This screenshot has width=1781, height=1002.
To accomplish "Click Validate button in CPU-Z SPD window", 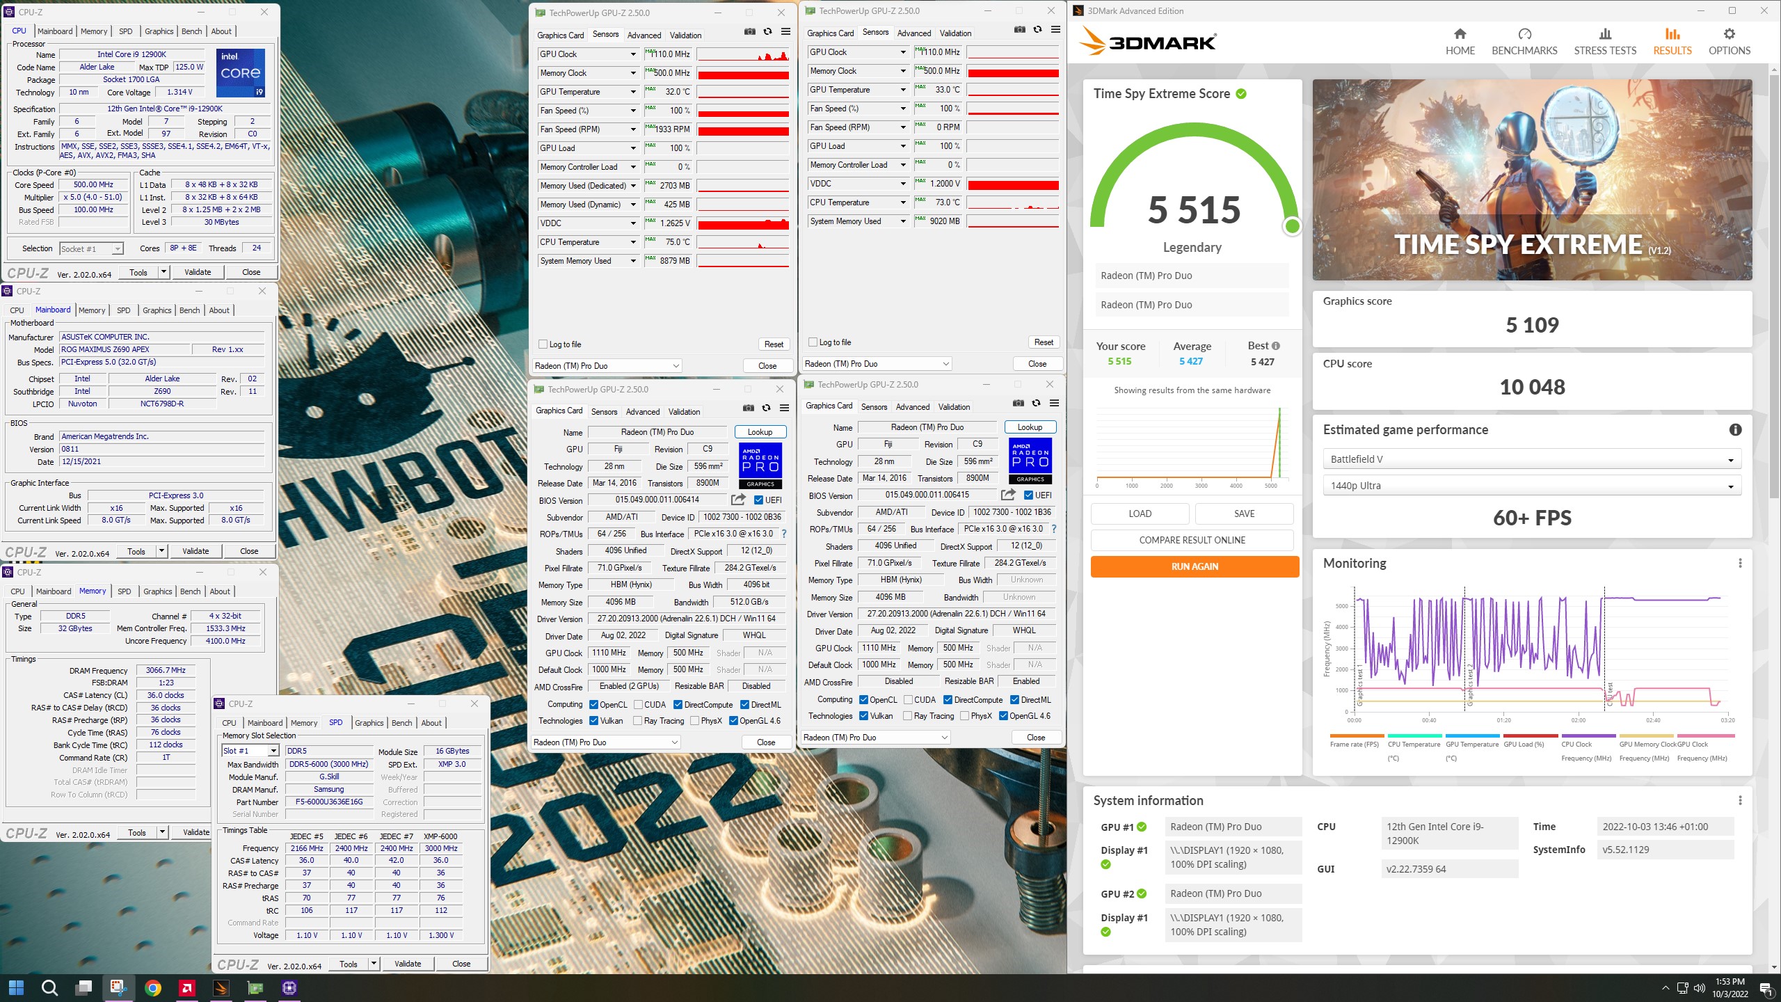I will [408, 964].
